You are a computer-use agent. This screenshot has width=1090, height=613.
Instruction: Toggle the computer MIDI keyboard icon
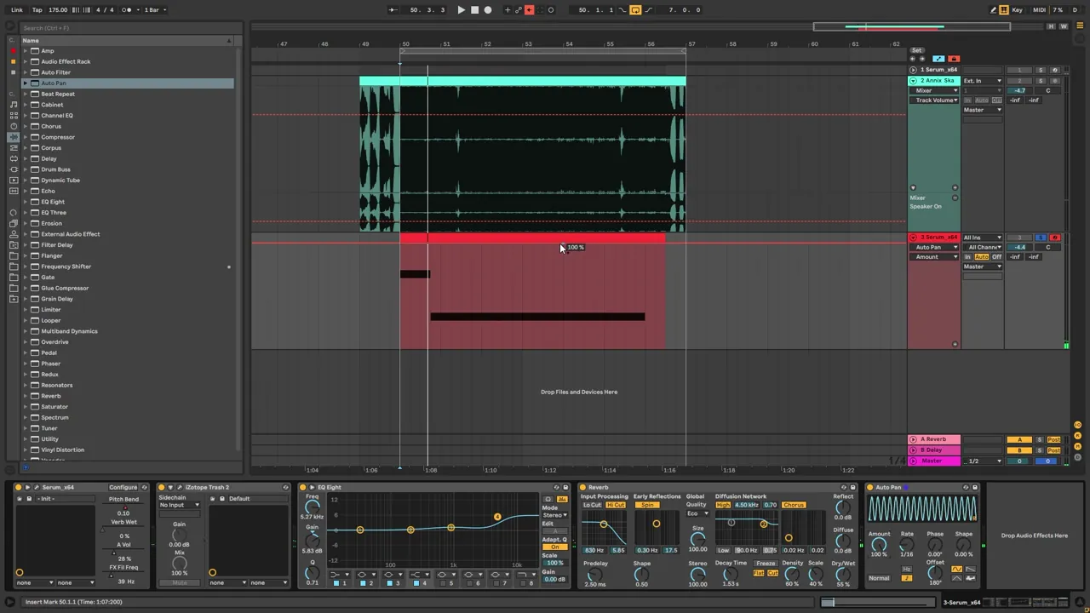[x=1004, y=10]
